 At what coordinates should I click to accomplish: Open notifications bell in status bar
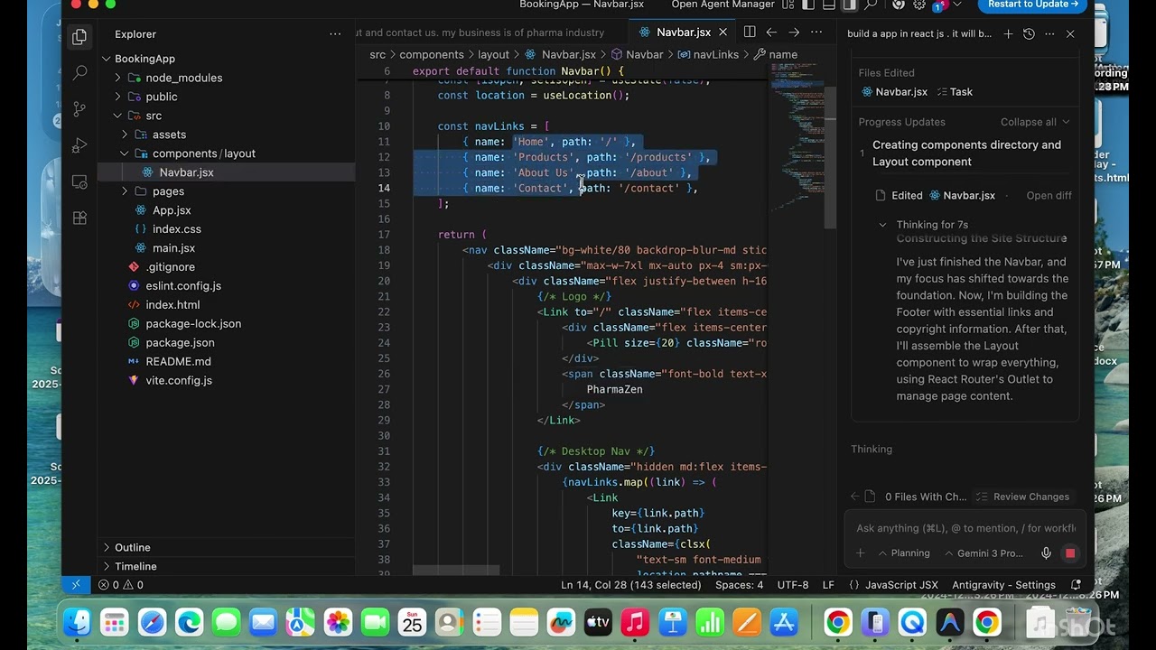tap(1076, 585)
